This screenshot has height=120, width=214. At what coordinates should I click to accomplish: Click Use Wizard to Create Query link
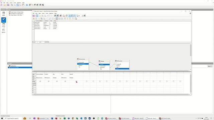[17, 14]
